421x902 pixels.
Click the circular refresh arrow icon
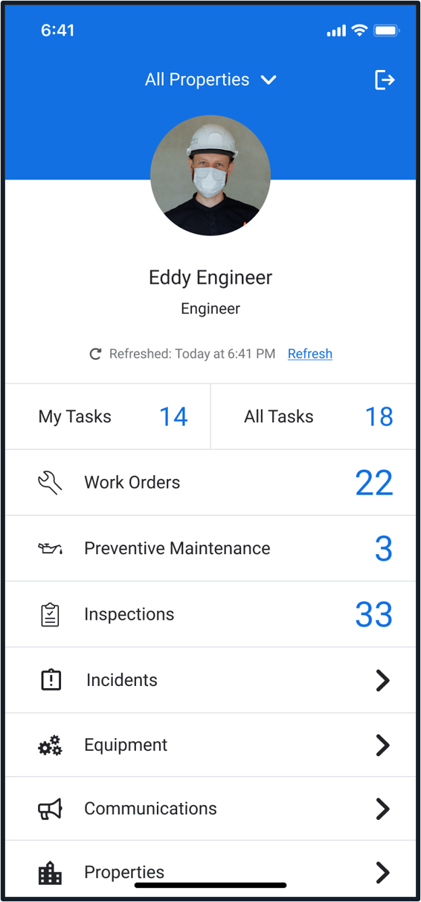(95, 354)
